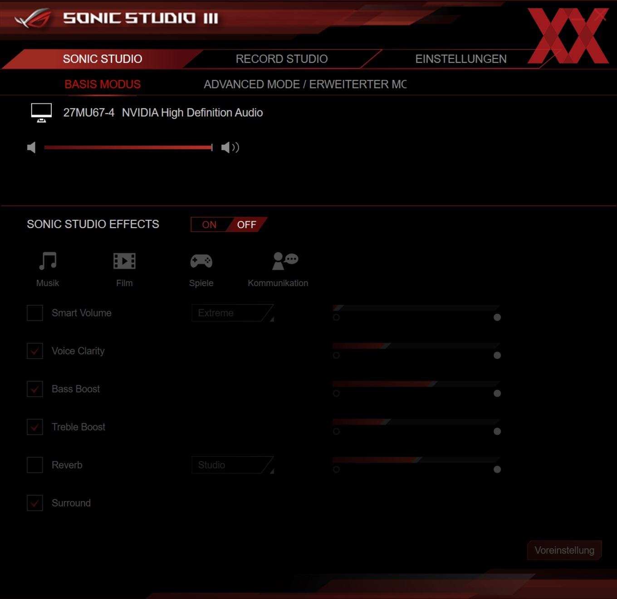The height and width of the screenshot is (599, 617).
Task: Open the Smart Volume Extreme dropdown
Action: tap(233, 313)
